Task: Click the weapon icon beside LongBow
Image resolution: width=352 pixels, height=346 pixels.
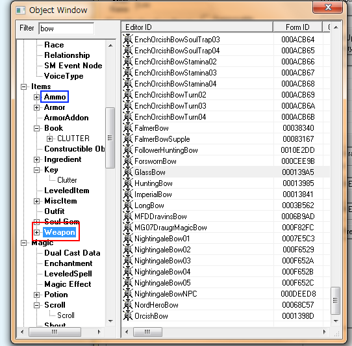Action: [x=128, y=206]
